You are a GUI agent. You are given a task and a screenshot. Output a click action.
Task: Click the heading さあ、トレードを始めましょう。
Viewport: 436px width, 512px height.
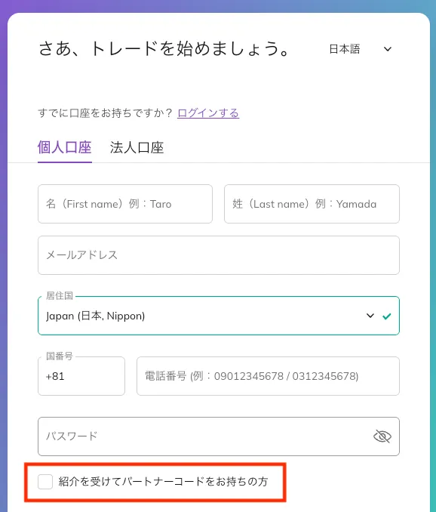164,49
